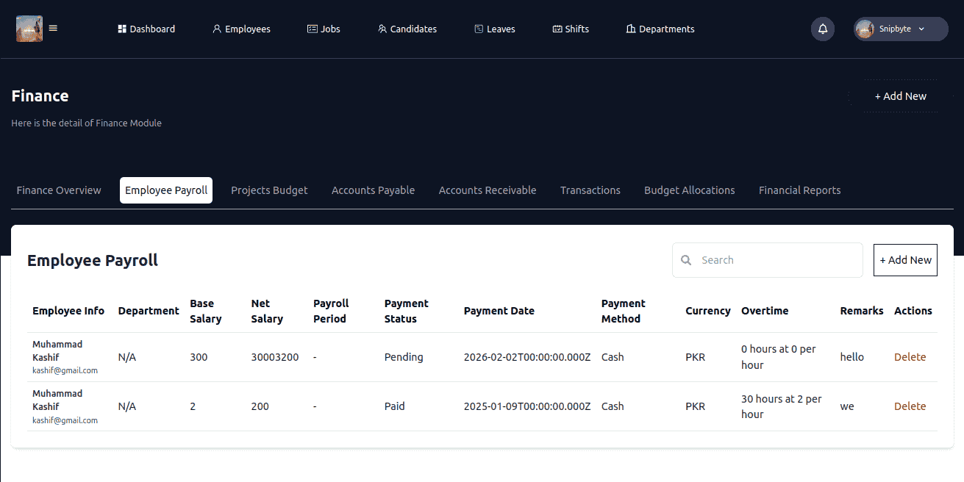Click overtime '30 hours at 2 per hour'
The width and height of the screenshot is (964, 482).
[x=782, y=406]
